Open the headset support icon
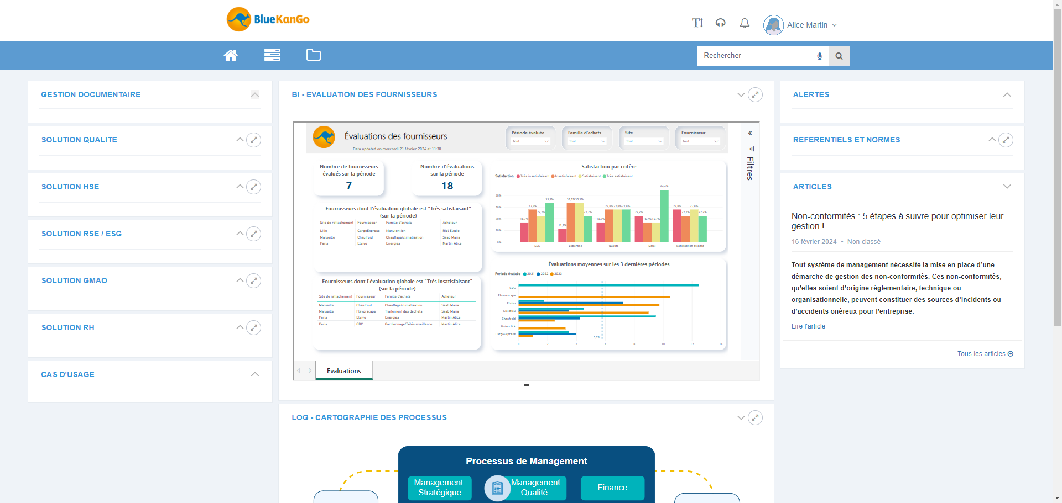 pyautogui.click(x=720, y=23)
